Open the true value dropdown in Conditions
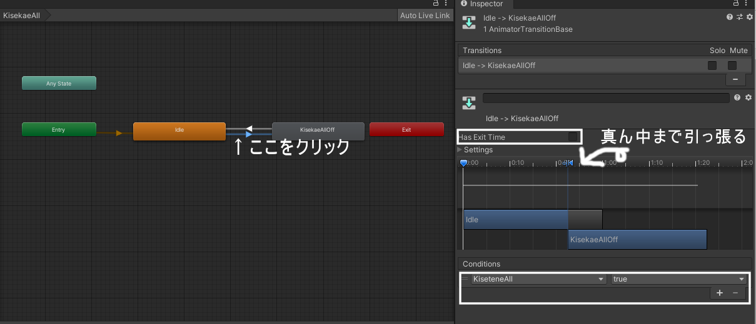The image size is (756, 324). pos(679,279)
